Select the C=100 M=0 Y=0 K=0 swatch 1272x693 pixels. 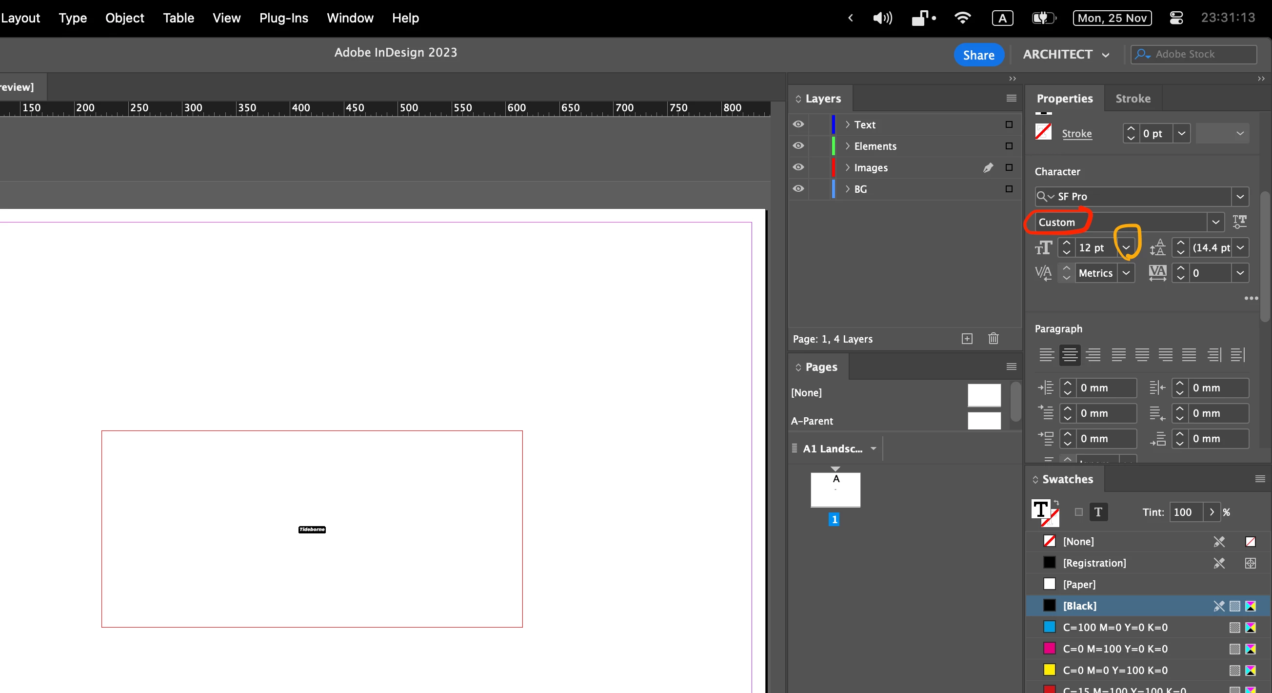click(1115, 627)
